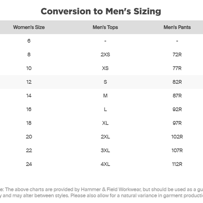Select the 3XL men's tops cell

click(x=105, y=151)
